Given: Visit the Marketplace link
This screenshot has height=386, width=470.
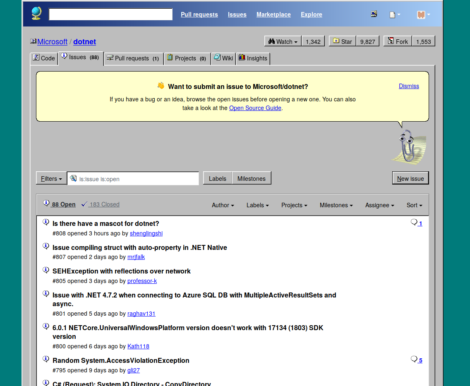Looking at the screenshot, I should click(273, 14).
